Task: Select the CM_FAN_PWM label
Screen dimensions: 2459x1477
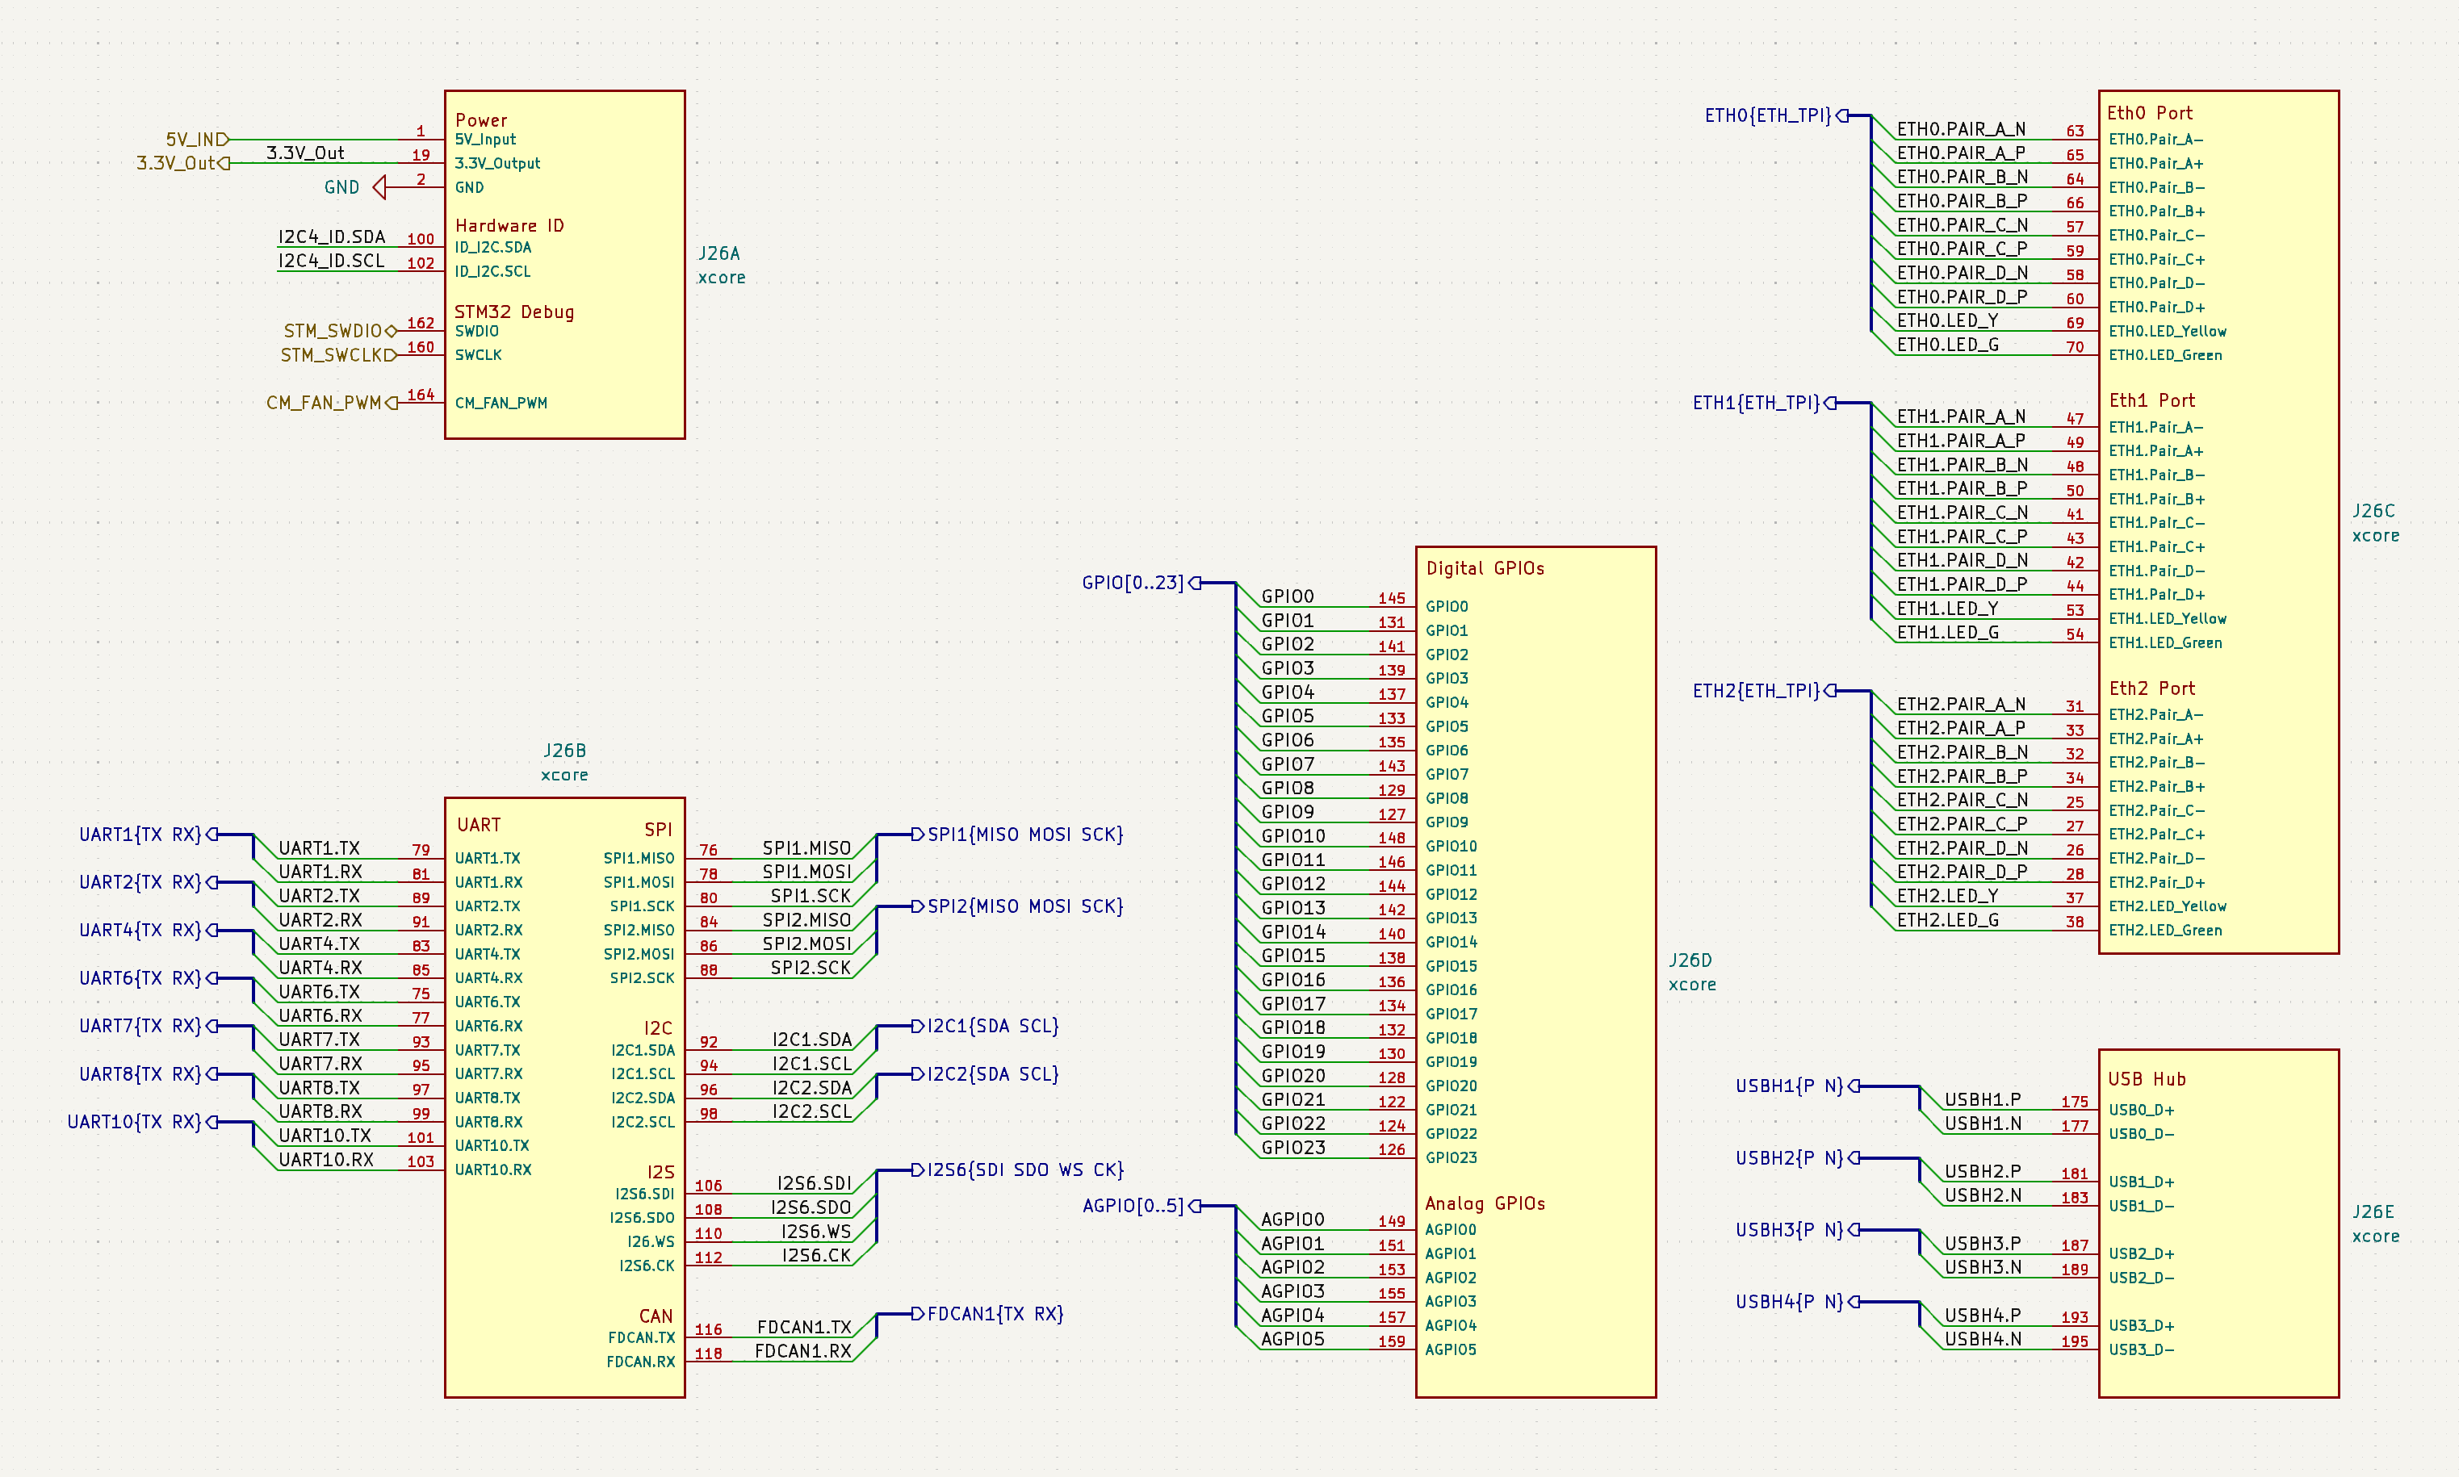Action: tap(332, 403)
